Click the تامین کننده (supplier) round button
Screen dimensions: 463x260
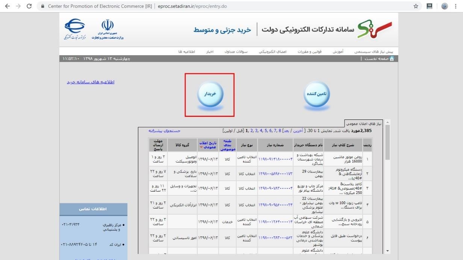[x=316, y=94]
